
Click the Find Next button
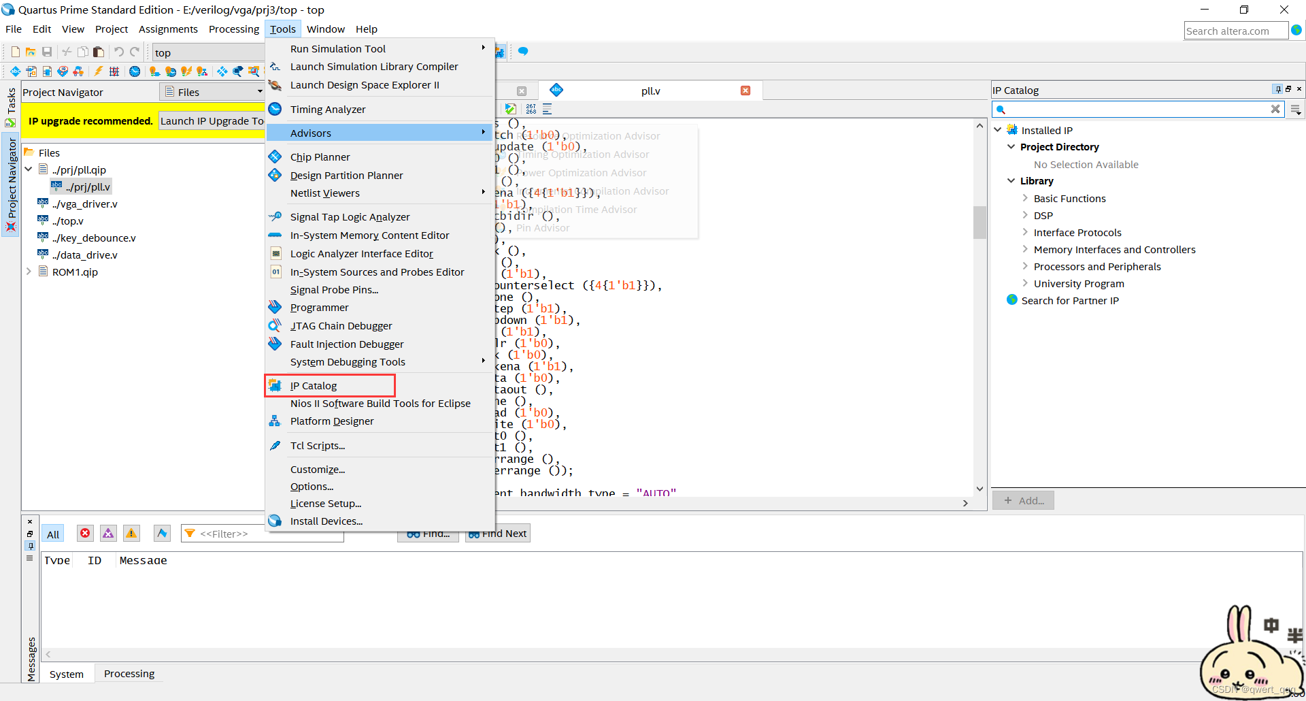(498, 534)
